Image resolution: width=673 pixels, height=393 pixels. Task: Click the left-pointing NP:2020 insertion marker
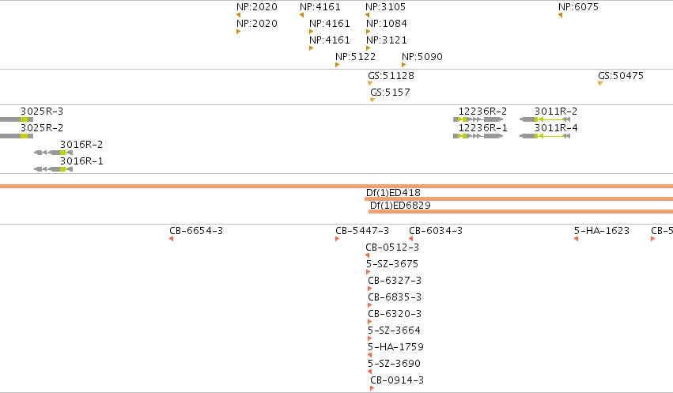(x=238, y=15)
